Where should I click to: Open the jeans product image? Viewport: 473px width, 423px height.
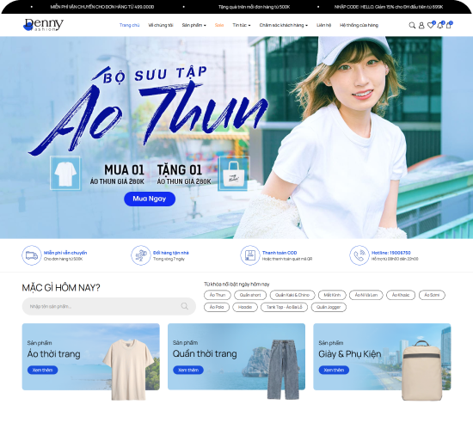pyautogui.click(x=283, y=370)
